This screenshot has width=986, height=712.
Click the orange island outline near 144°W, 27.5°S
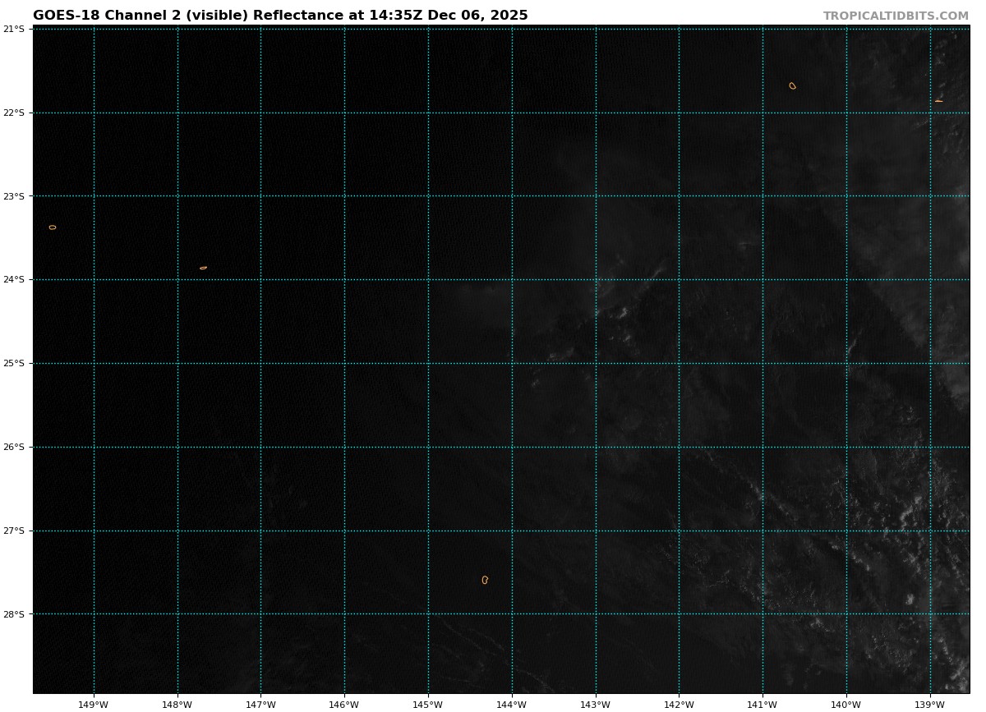tap(485, 580)
